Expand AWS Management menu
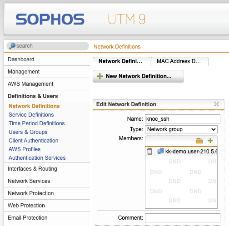This screenshot has width=229, height=226. [x=47, y=84]
